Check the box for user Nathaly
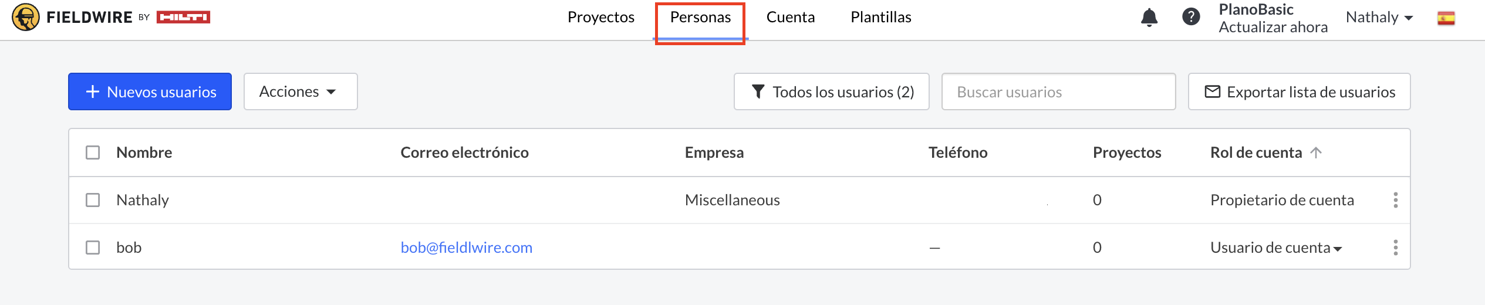The width and height of the screenshot is (1485, 305). [x=93, y=200]
